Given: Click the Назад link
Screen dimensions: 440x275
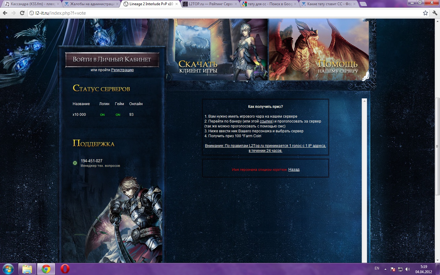Looking at the screenshot, I should click(294, 170).
